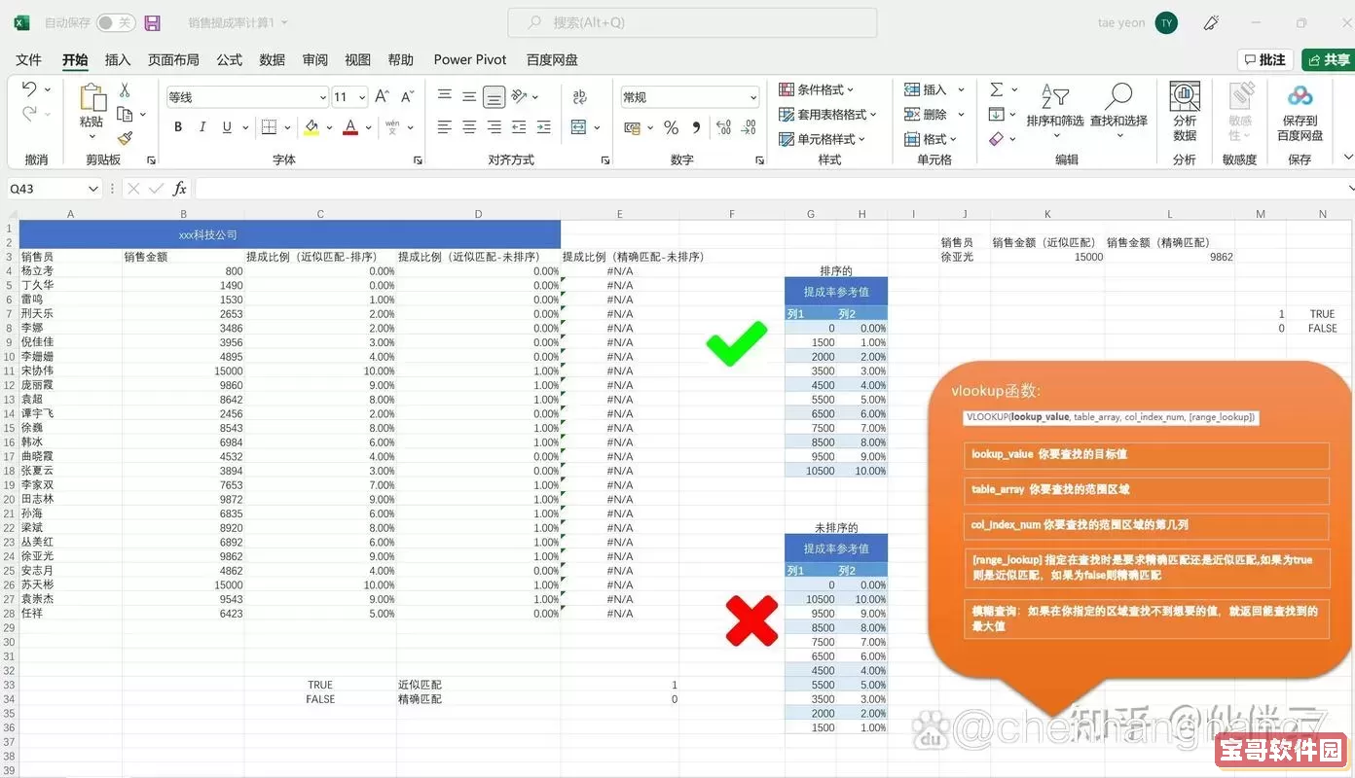Click the merge and center icon
Image resolution: width=1355 pixels, height=778 pixels.
click(579, 127)
